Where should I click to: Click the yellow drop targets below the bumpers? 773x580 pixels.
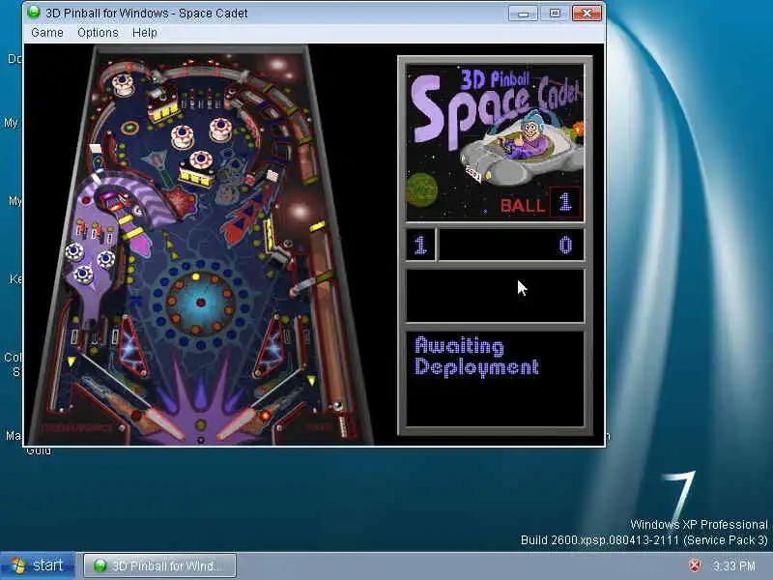[196, 176]
